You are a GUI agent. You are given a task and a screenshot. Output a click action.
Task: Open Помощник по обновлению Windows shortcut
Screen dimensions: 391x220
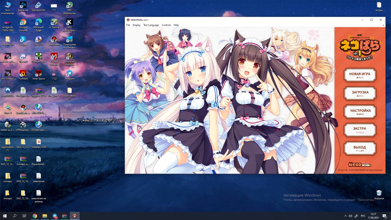click(69, 42)
